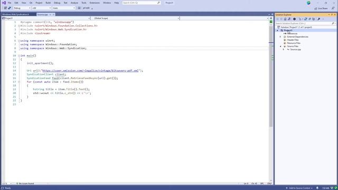
Task: Collapse the main() function fold marker
Action: 19,56
